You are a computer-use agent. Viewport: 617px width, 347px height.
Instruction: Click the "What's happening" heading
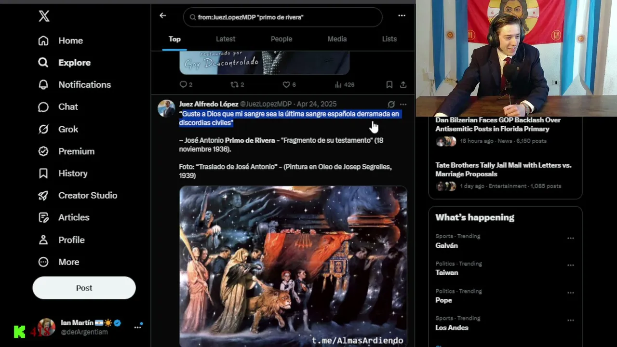coord(475,217)
